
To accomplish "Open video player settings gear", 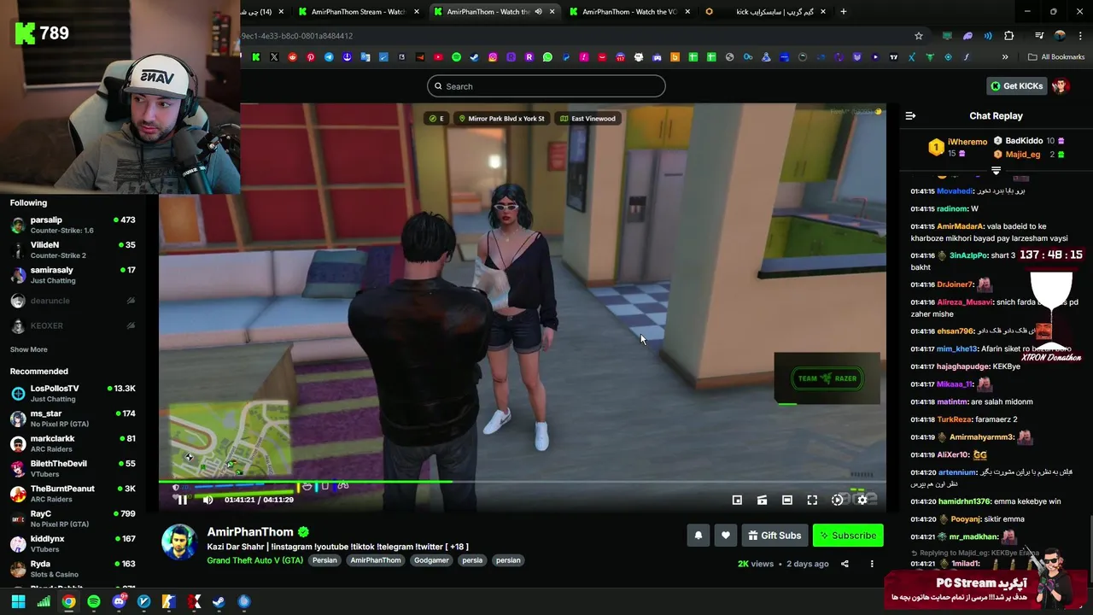I will click(862, 500).
